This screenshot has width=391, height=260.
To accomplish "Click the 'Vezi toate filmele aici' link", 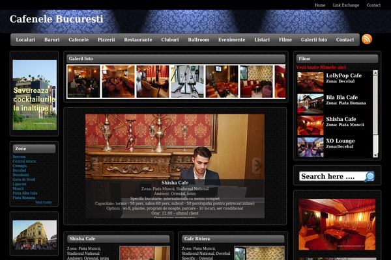I will point(321,67).
